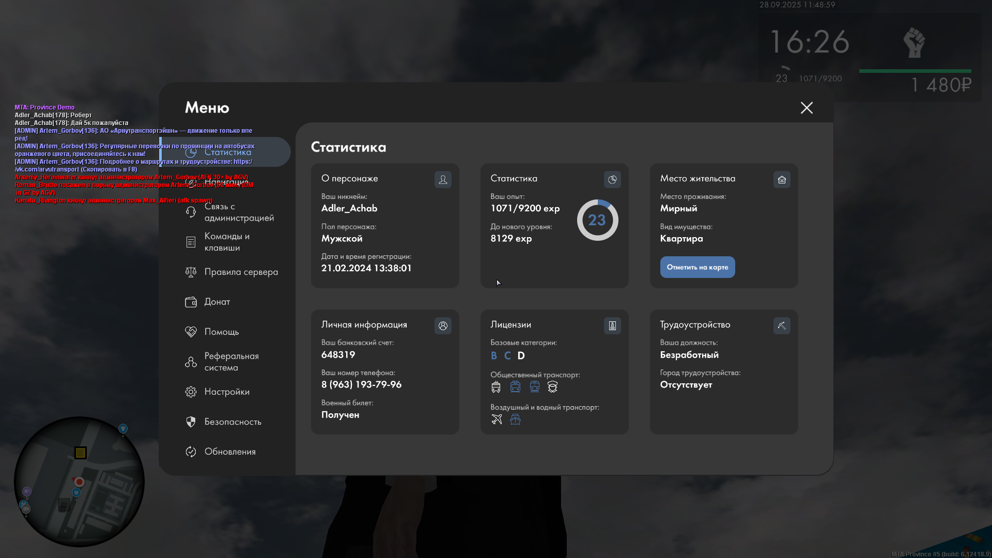The height and width of the screenshot is (558, 992).
Task: Click the house icon in Место жительства card
Action: [x=782, y=179]
